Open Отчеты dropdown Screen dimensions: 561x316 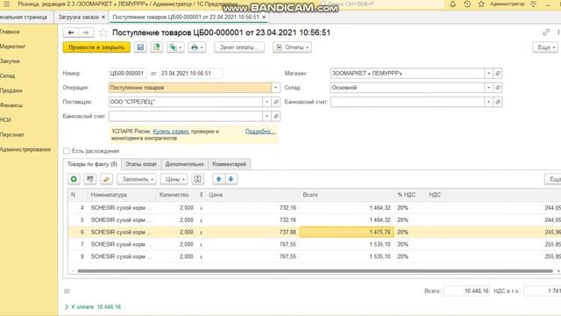[292, 47]
